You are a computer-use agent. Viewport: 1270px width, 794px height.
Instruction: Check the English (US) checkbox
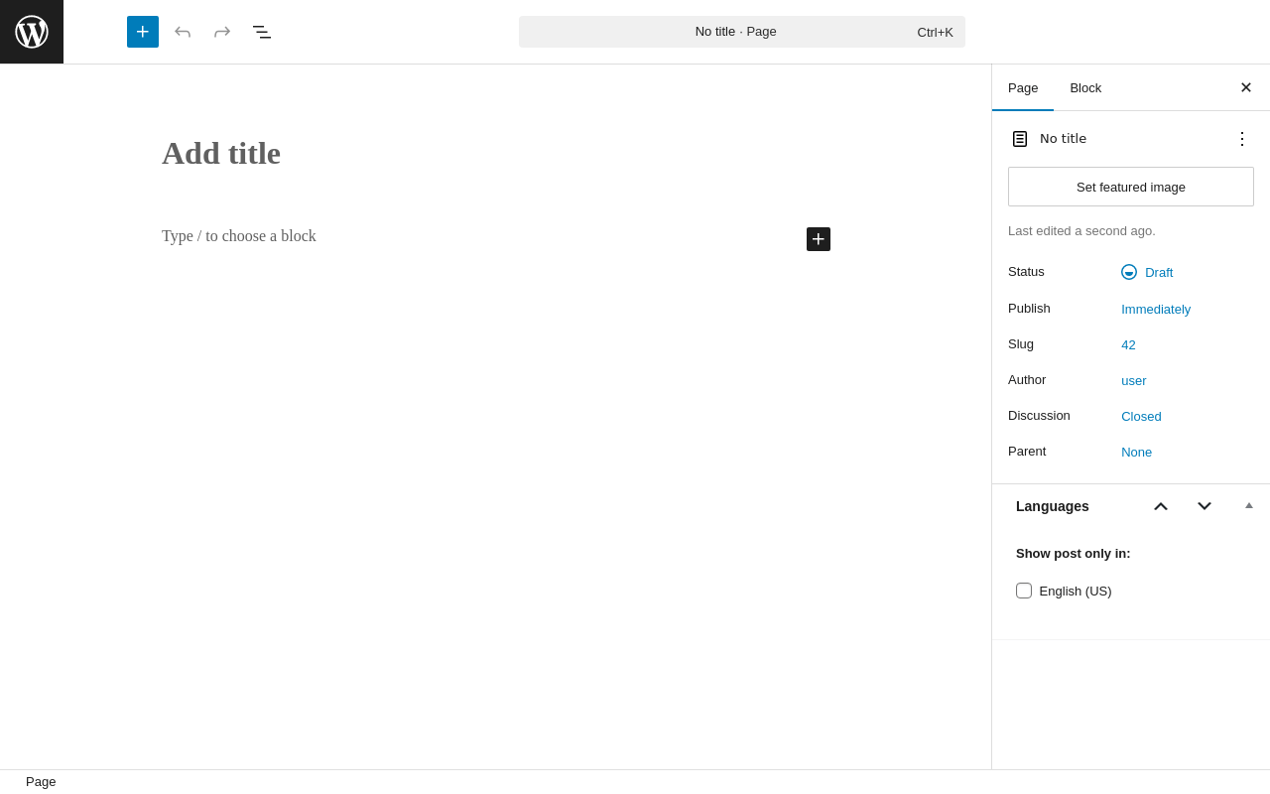(1024, 591)
